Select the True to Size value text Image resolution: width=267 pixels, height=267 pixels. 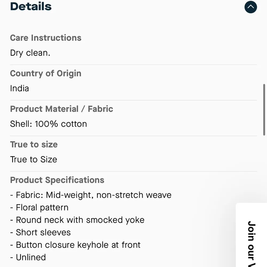34,159
